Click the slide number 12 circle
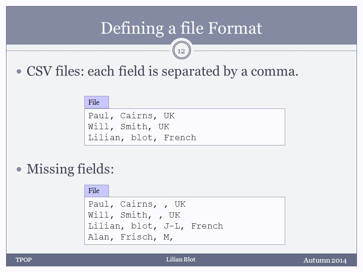This screenshot has height=272, width=363. point(181,50)
